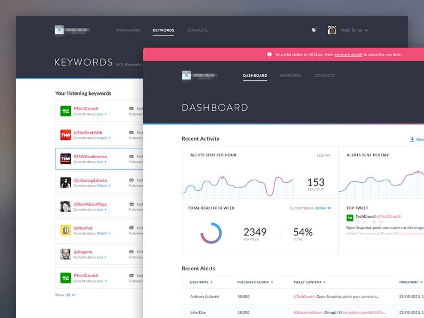Click the notification bell icon
The image size is (424, 318).
(314, 30)
